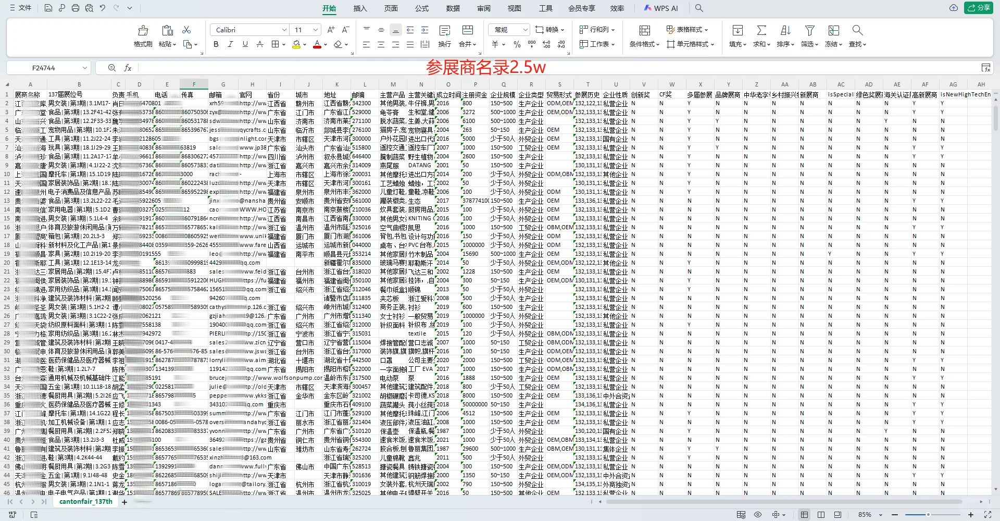Click the Print icon in the quick-access bar
1000x521 pixels.
tap(76, 8)
